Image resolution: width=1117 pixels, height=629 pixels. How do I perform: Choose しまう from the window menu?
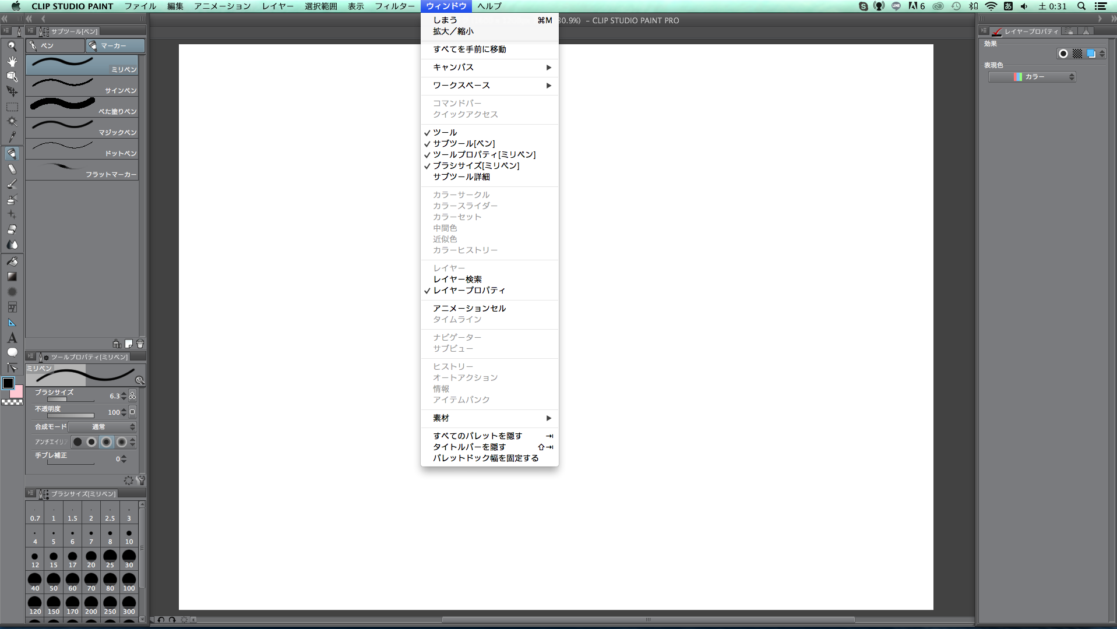(x=489, y=20)
